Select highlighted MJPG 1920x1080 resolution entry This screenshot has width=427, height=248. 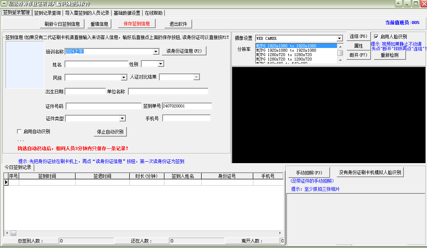[x=296, y=46]
